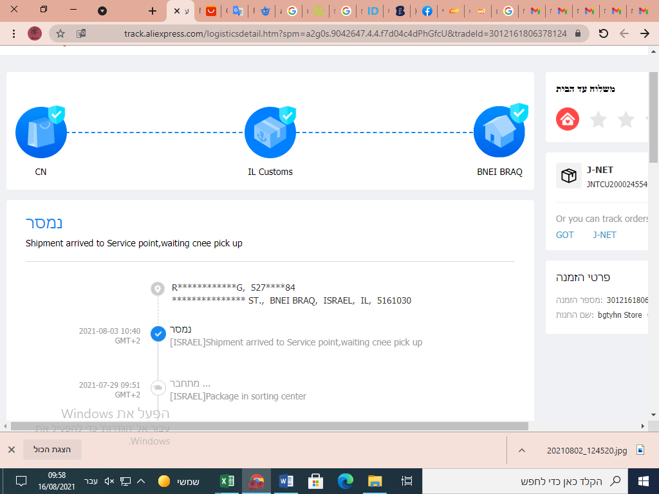Open Word from the taskbar
The image size is (659, 494).
point(286,481)
